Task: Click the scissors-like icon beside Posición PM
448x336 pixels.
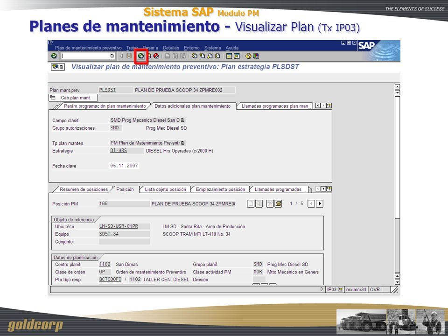Action: point(270,204)
